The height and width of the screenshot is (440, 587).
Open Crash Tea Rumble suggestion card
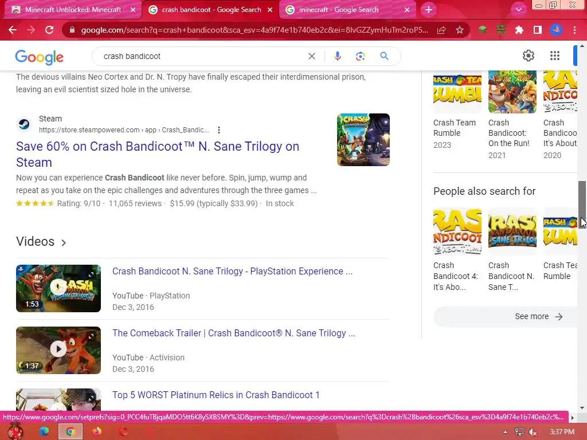(x=560, y=245)
